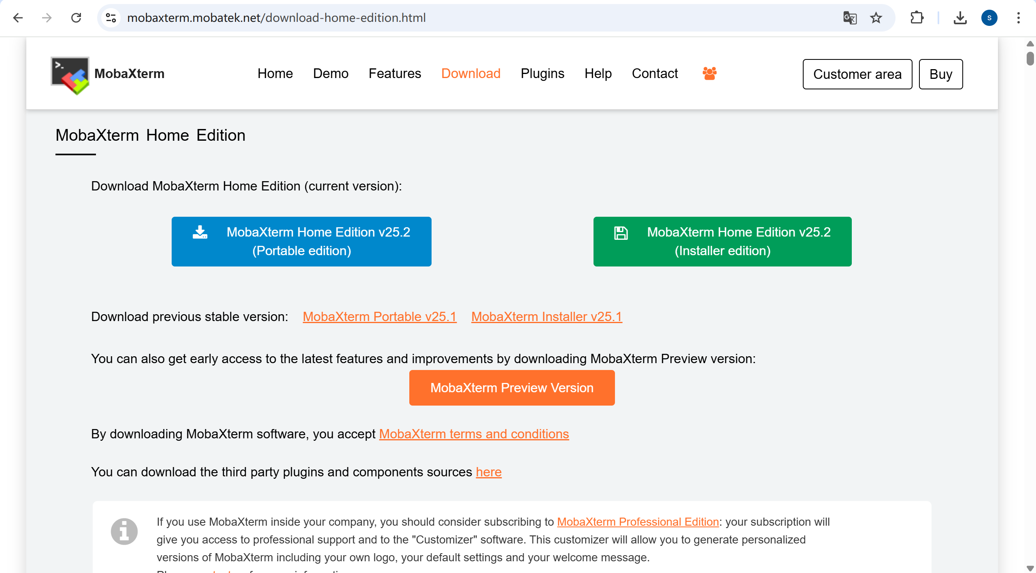This screenshot has width=1036, height=573.
Task: Open the profile avatar menu
Action: pyautogui.click(x=989, y=18)
